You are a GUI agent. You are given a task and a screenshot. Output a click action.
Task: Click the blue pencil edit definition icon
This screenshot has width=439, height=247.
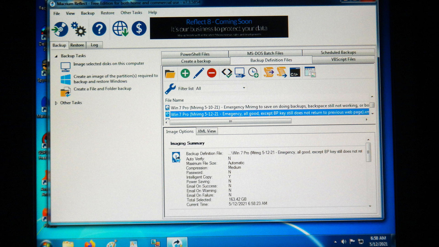click(199, 73)
